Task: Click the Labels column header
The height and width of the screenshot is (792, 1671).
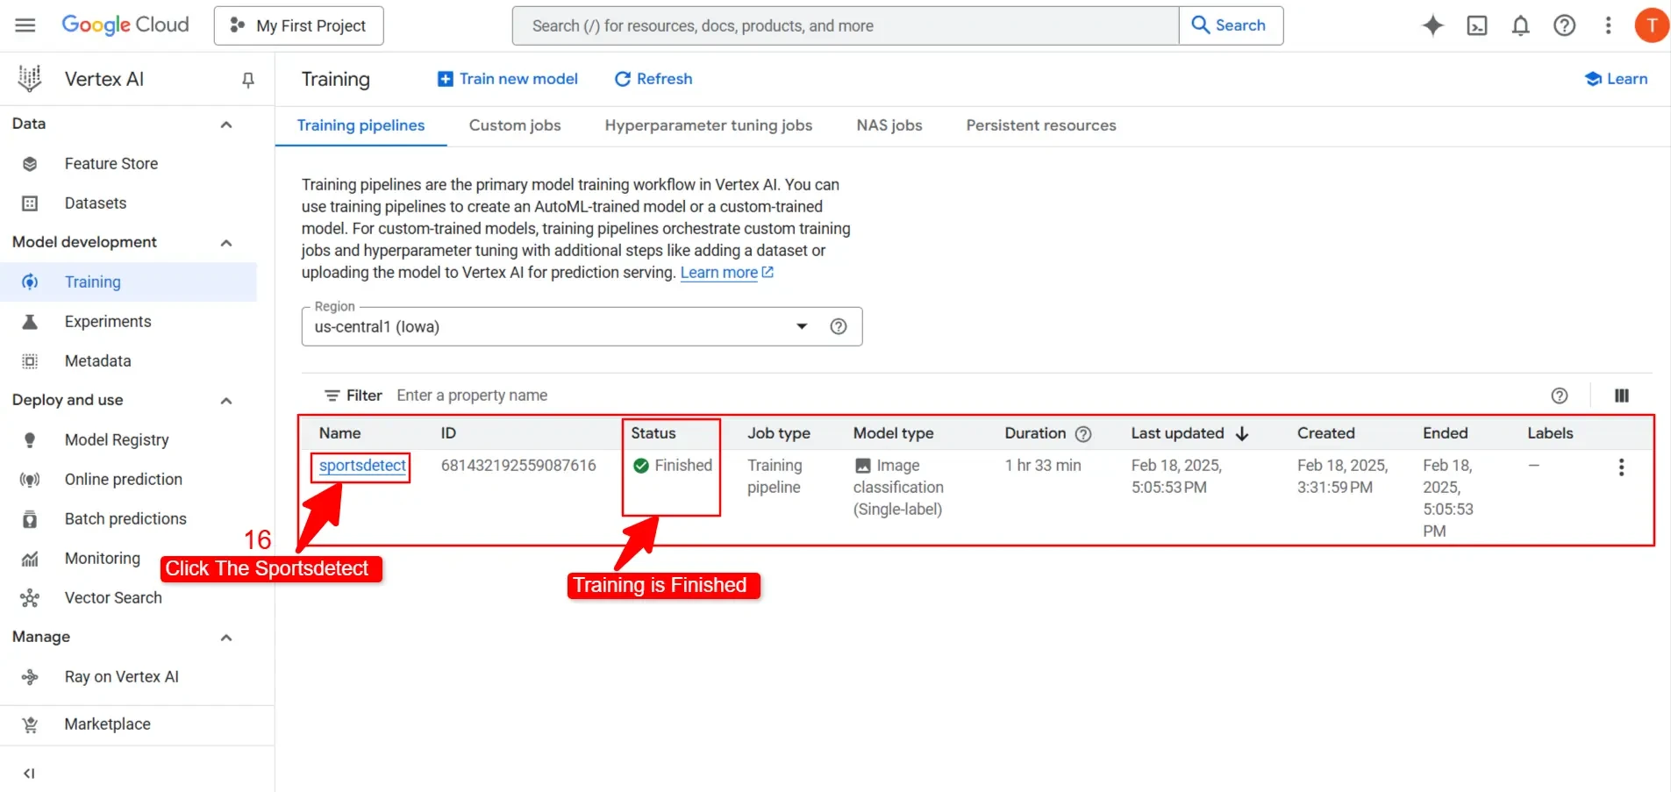Action: point(1550,433)
